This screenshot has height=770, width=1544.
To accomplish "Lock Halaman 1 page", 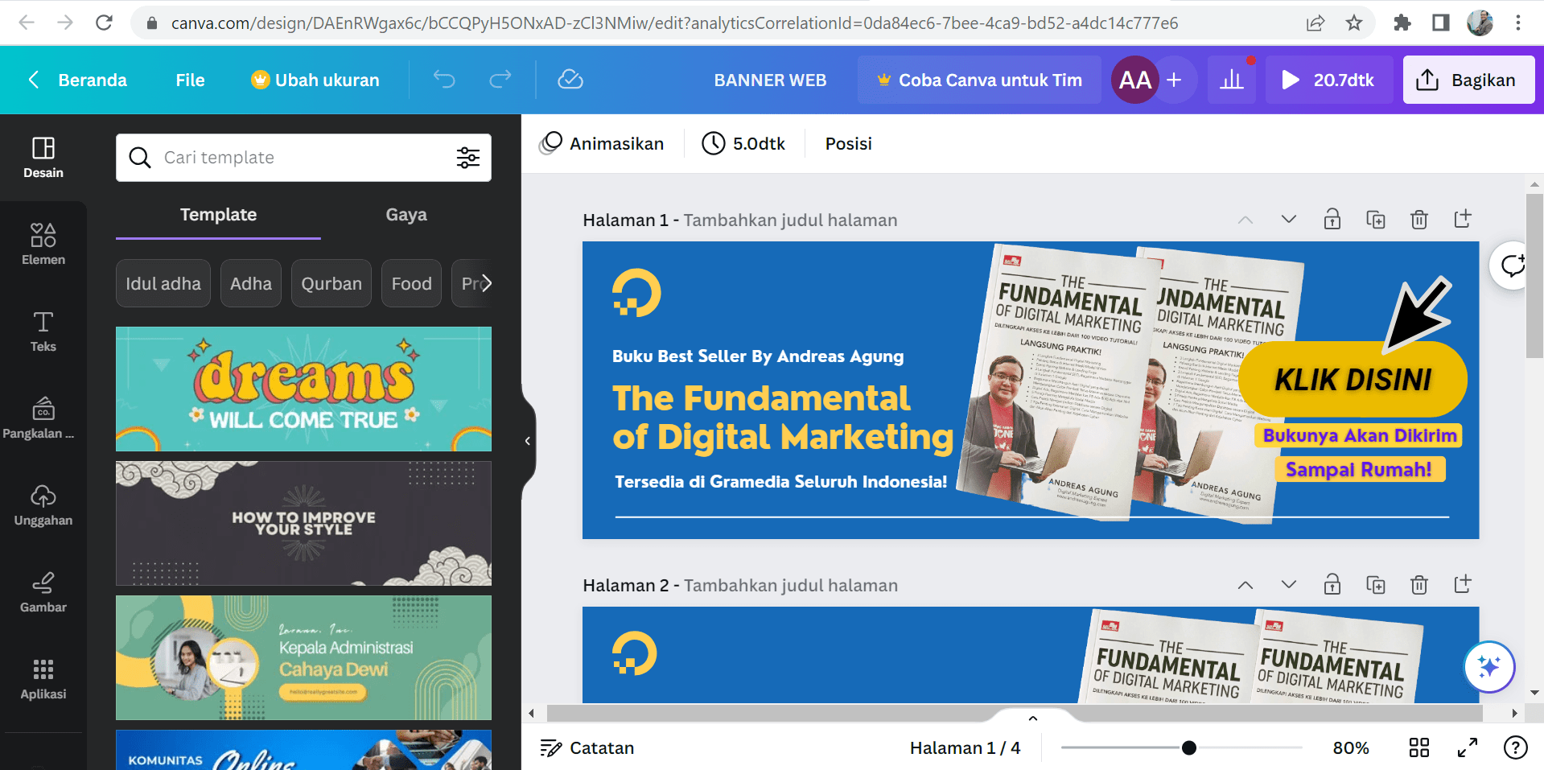I will click(1332, 220).
